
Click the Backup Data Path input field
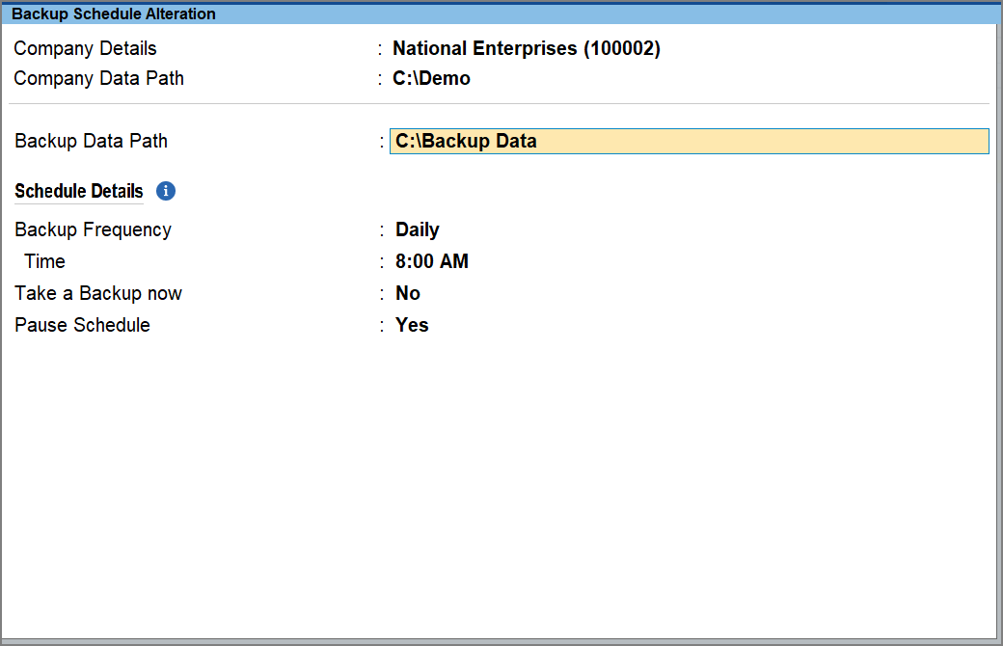point(689,141)
